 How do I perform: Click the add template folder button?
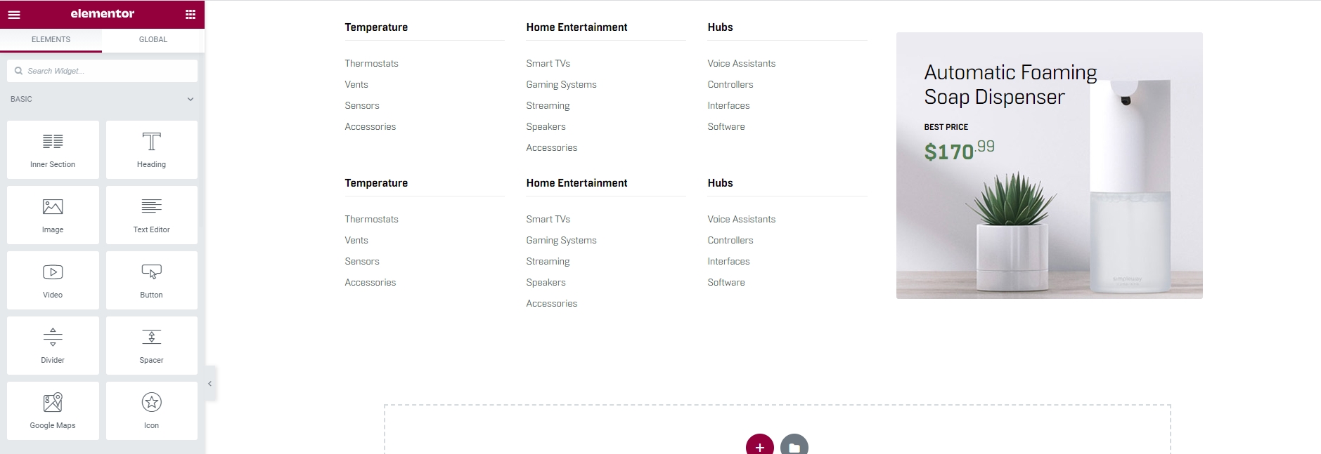coord(794,446)
